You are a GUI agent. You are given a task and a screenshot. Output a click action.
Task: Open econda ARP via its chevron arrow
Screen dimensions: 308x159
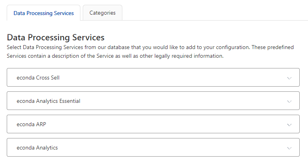point(289,125)
